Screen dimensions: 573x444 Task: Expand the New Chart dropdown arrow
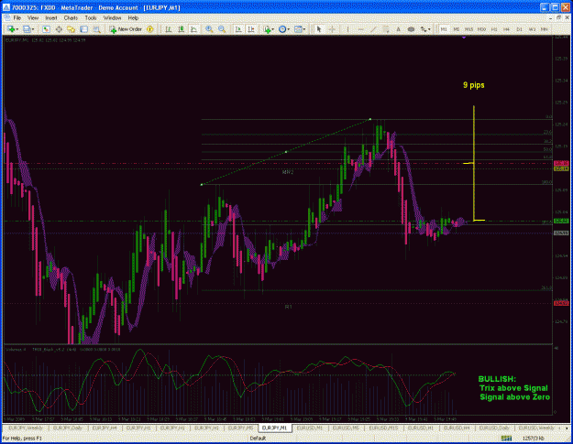[x=17, y=29]
